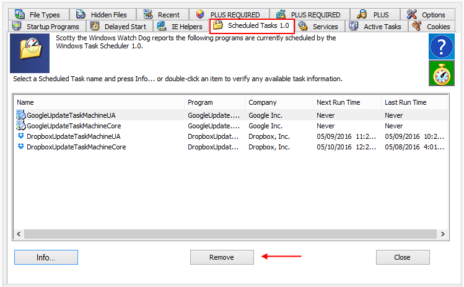Select the Scheduled Tasks 1.0 tab
This screenshot has width=464, height=287.
coord(252,26)
